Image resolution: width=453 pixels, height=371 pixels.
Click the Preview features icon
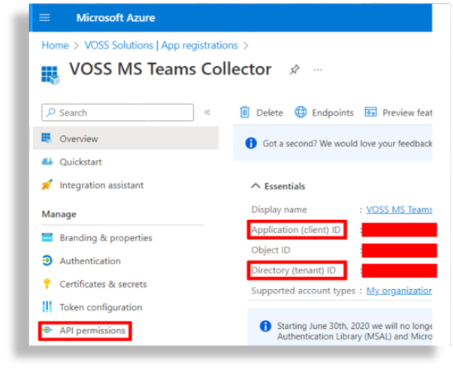click(x=370, y=112)
